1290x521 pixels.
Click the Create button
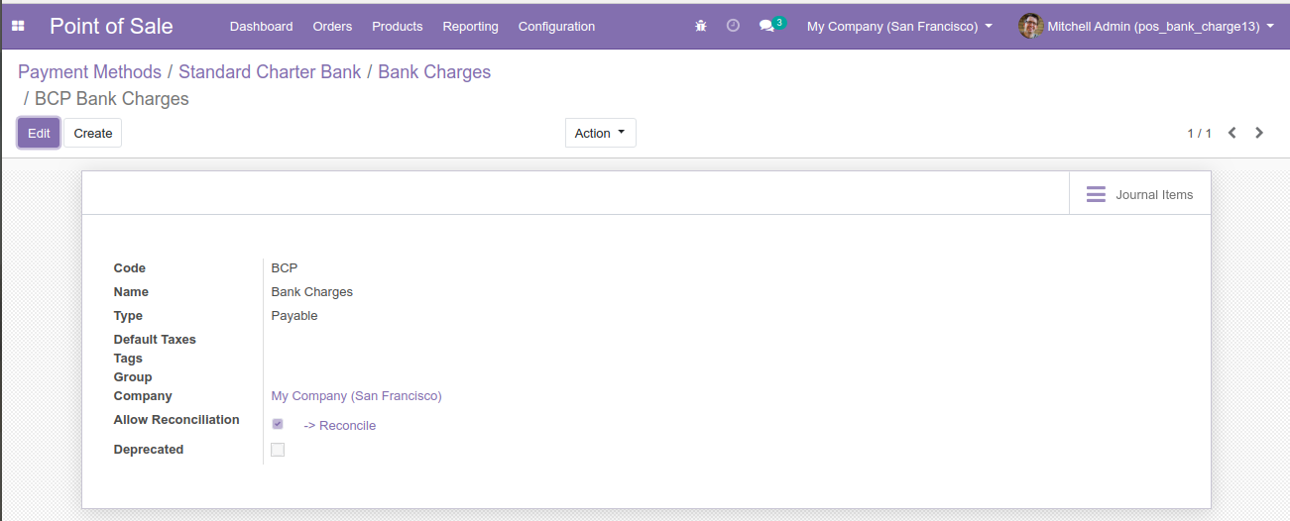coord(93,133)
